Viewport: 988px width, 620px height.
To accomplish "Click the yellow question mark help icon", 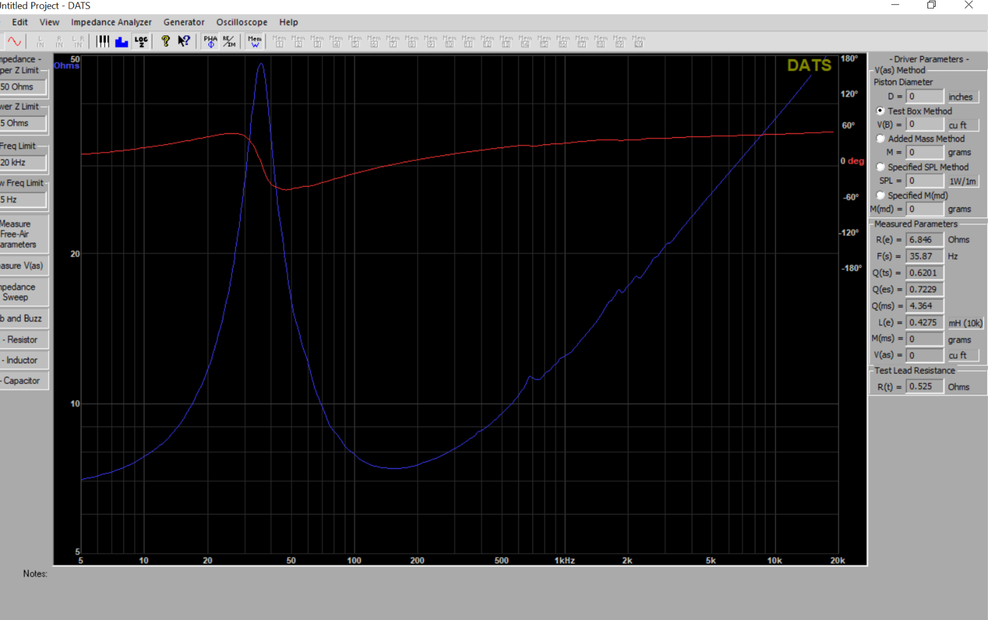I will tap(165, 41).
